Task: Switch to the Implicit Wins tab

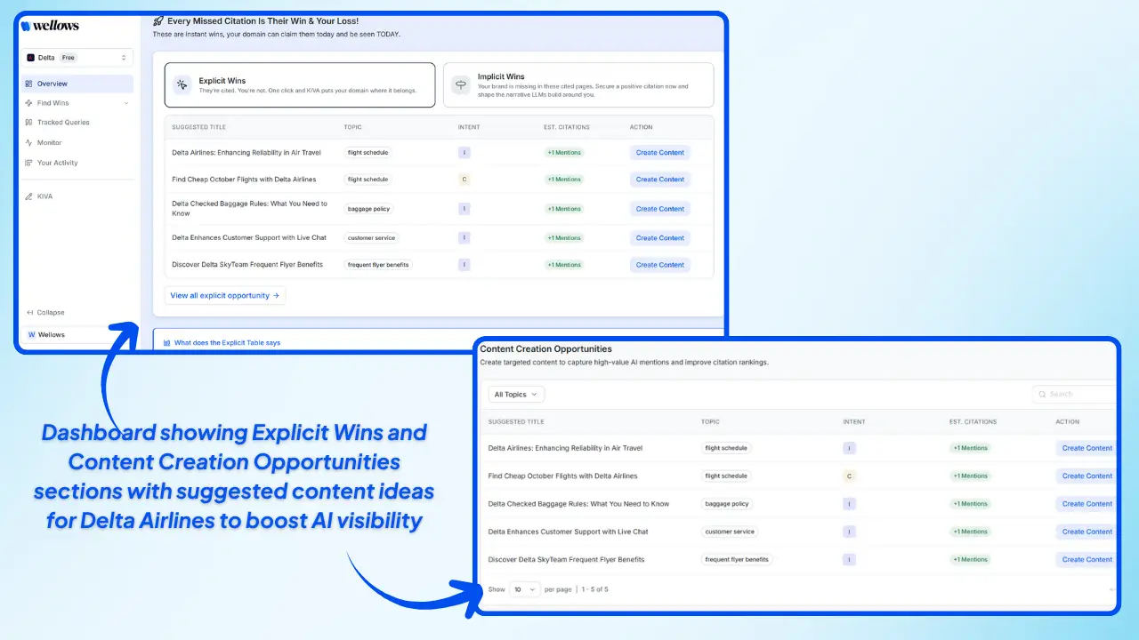Action: coord(578,84)
